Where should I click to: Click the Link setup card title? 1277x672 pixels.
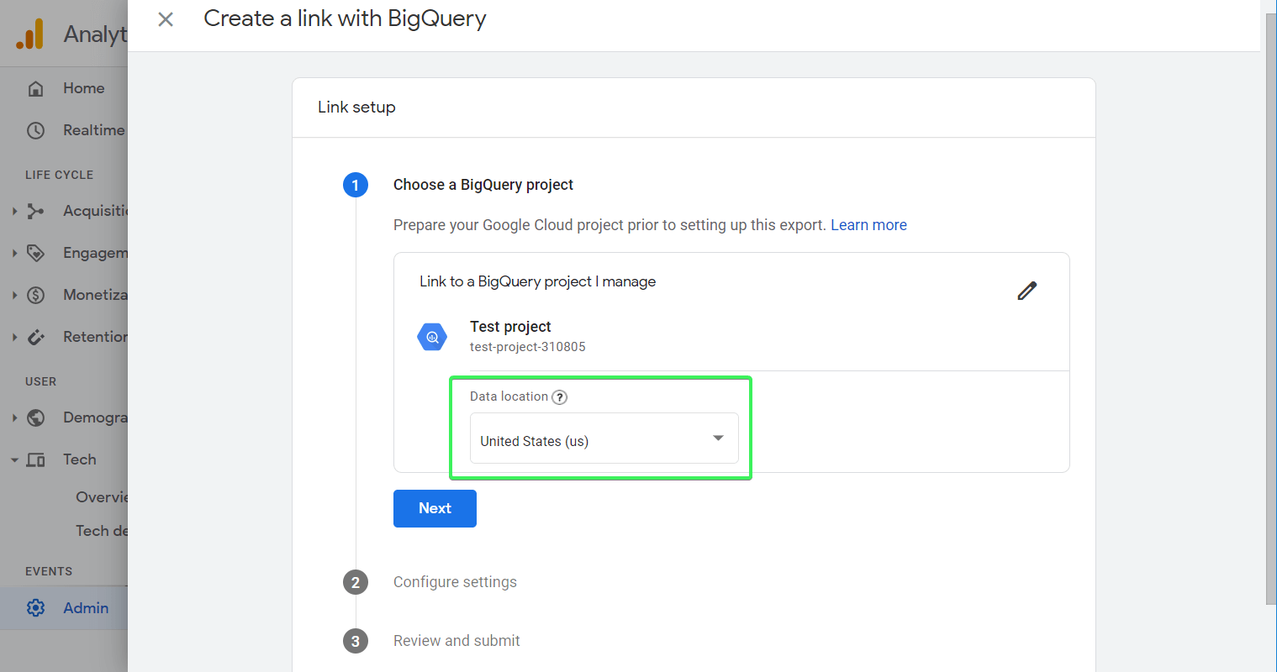[356, 108]
